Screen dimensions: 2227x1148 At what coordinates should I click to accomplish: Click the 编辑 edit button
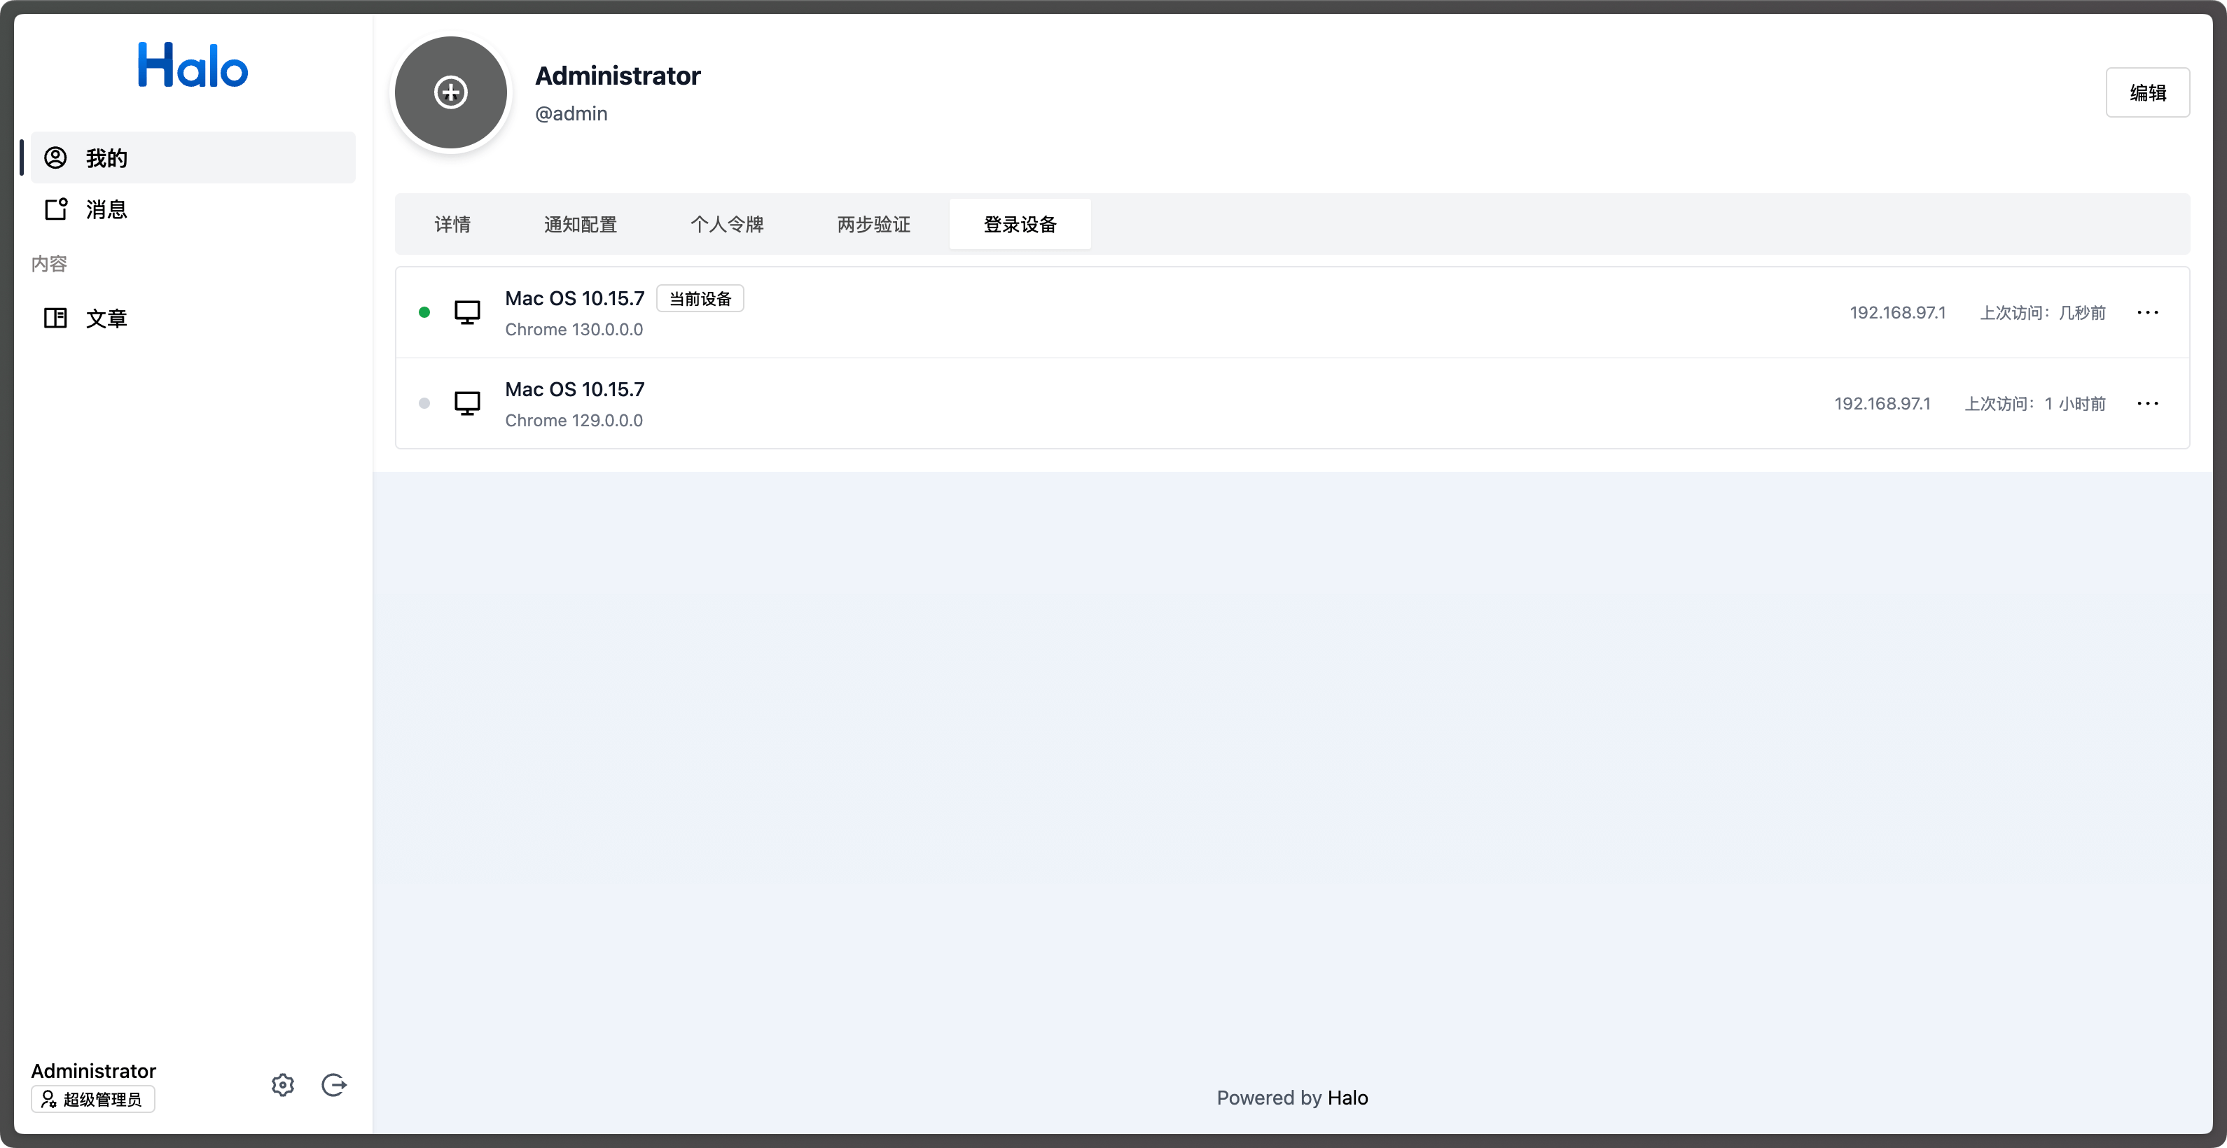[x=2147, y=92]
